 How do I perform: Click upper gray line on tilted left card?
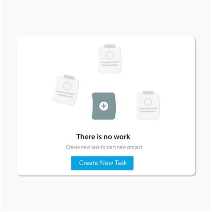(x=66, y=93)
